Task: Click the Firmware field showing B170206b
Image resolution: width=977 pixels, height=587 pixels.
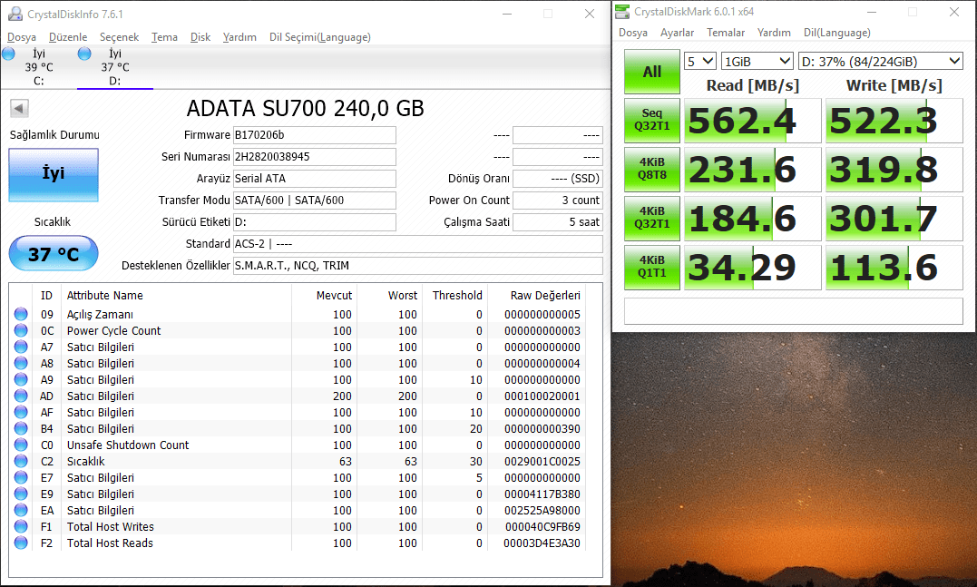Action: pyautogui.click(x=314, y=135)
